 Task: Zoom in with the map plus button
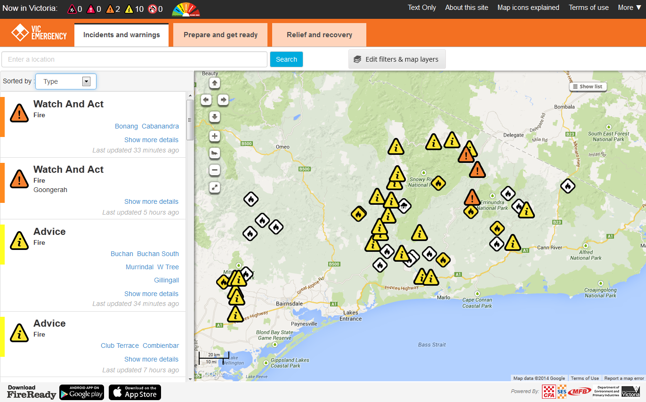point(215,137)
